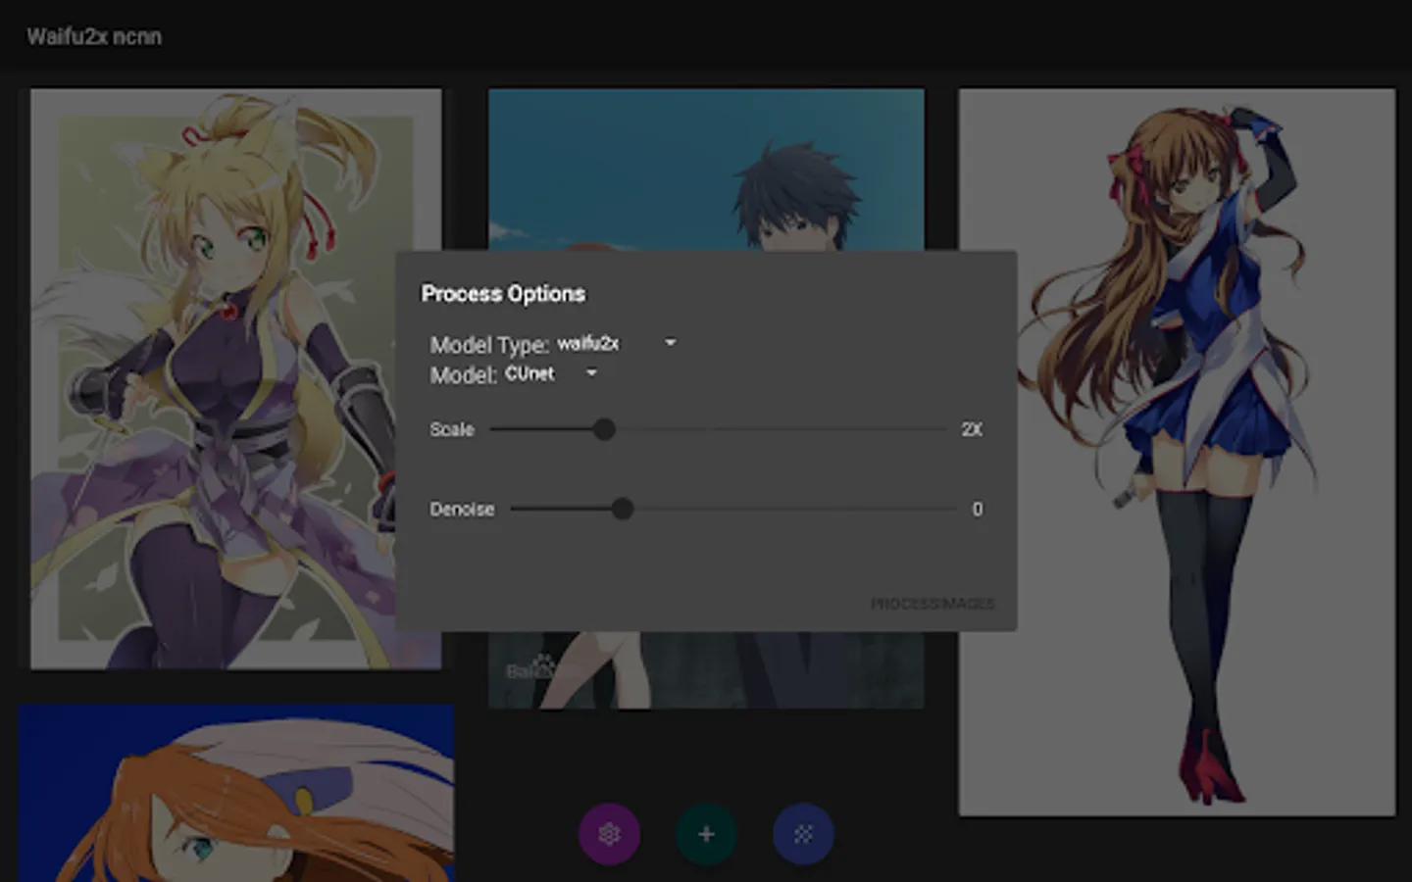Expand the Model Type dropdown arrow
This screenshot has height=882, width=1412.
671,343
